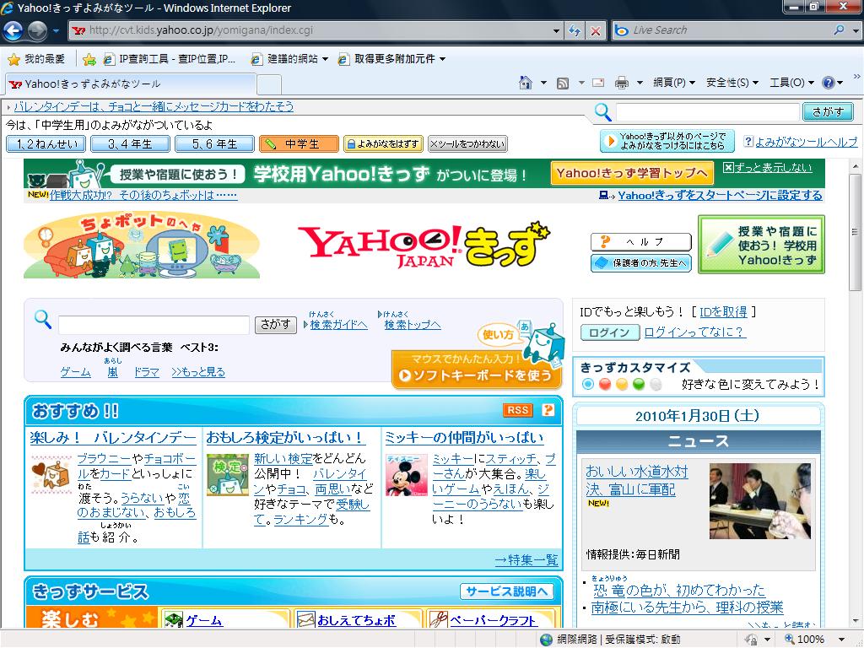This screenshot has height=648, width=864.
Task: Click the ブラウニー mascot thumbnail with heart
Action: point(51,474)
